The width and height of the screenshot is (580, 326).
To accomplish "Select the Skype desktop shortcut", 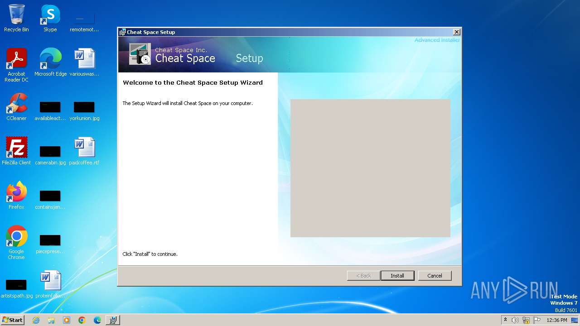I will click(50, 19).
